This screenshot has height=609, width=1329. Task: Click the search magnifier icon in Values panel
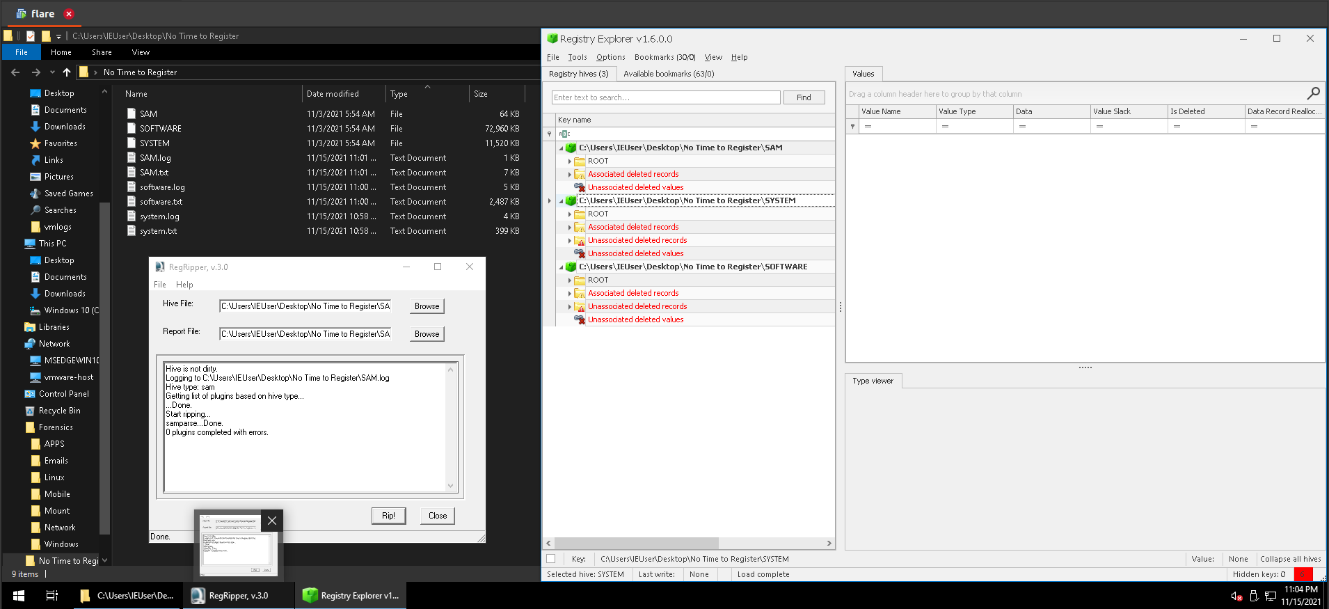coord(1313,93)
